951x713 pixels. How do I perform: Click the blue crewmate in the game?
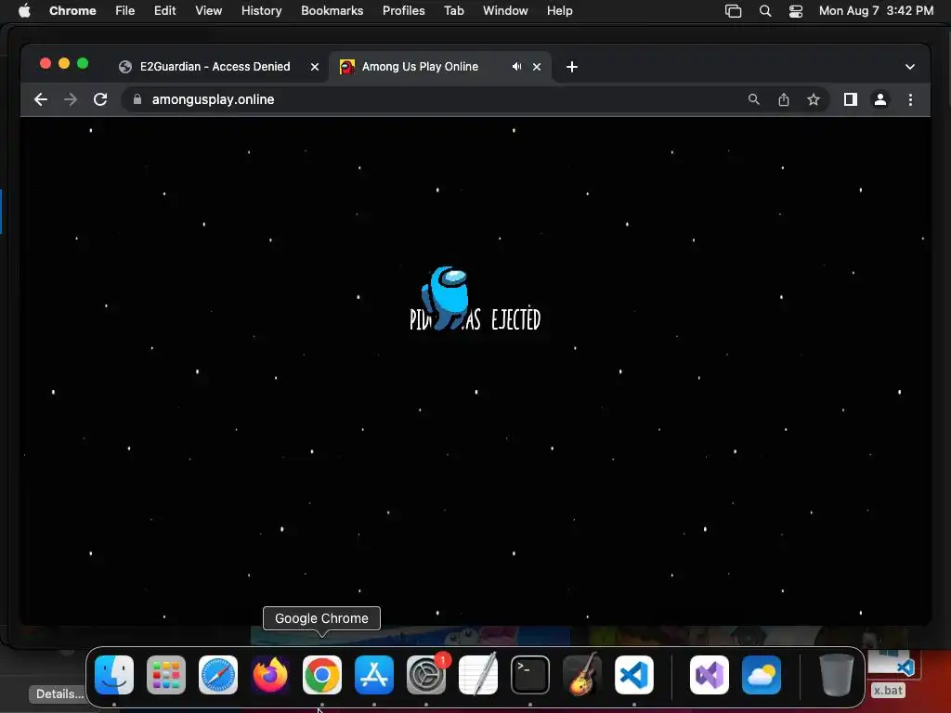(x=446, y=297)
